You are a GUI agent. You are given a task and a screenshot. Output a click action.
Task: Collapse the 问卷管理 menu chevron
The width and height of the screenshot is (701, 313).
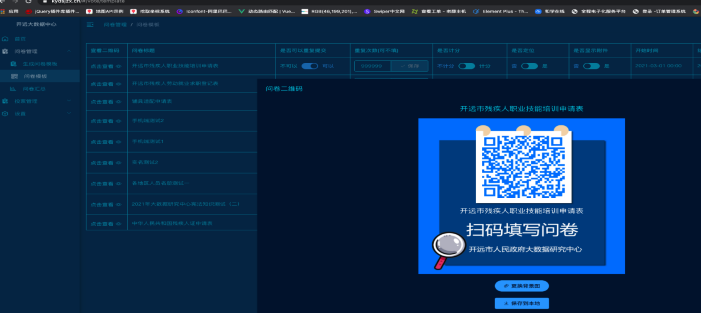69,51
